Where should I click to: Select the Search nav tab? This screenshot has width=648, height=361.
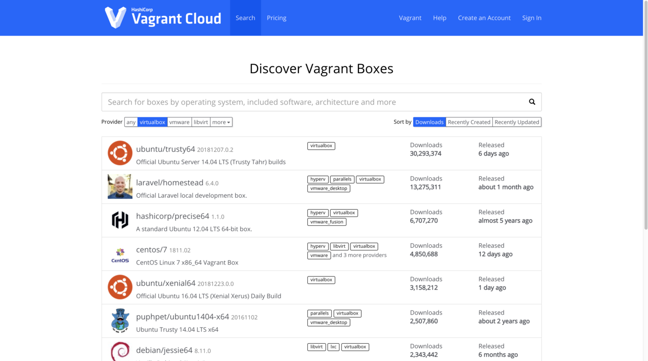pyautogui.click(x=245, y=18)
